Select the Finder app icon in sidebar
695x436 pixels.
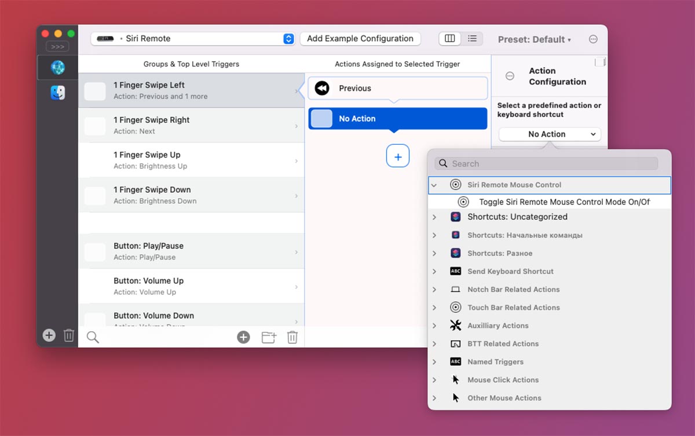point(57,93)
